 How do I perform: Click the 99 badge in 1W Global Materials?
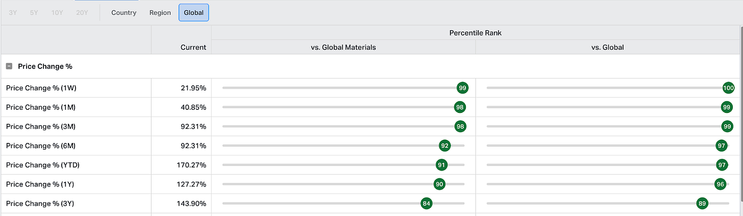[x=462, y=88]
